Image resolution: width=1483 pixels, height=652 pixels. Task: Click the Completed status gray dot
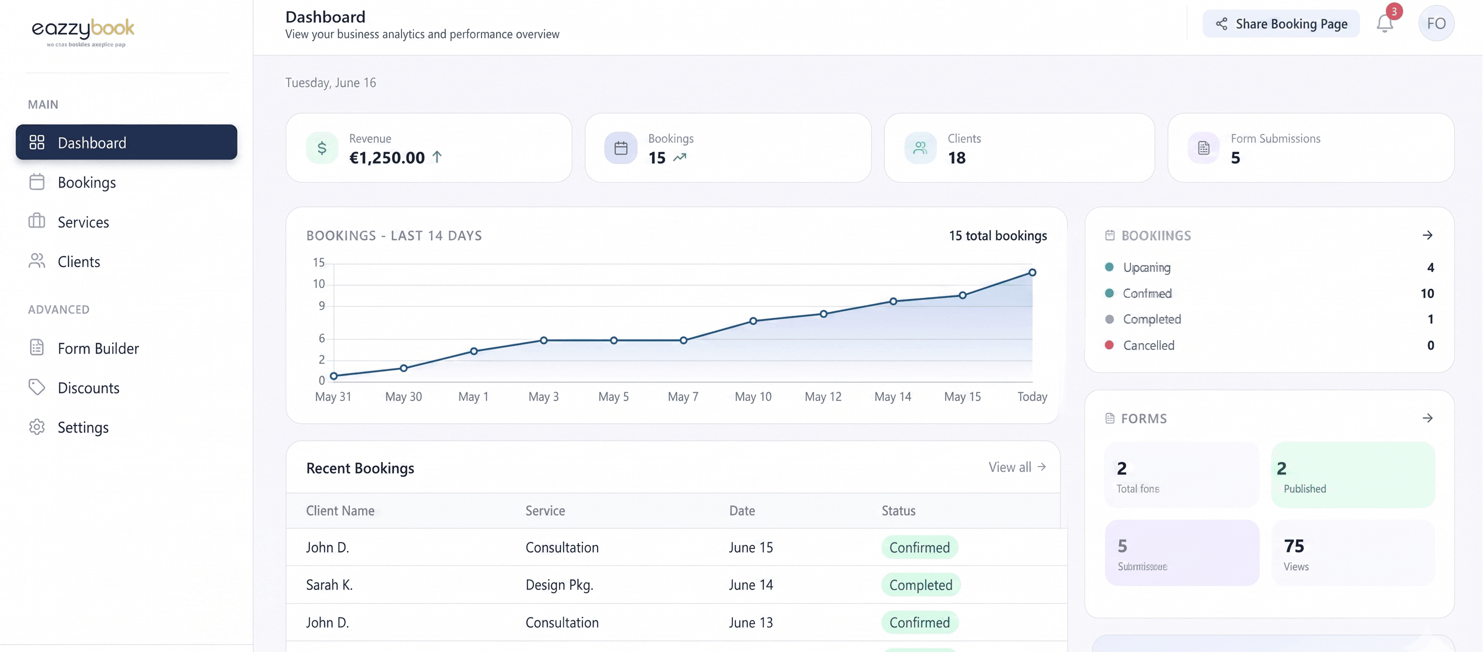click(x=1109, y=319)
